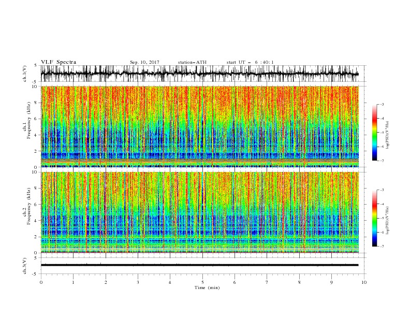Click the time axis tick label "9"
This screenshot has height=317, width=410.
coord(331,282)
